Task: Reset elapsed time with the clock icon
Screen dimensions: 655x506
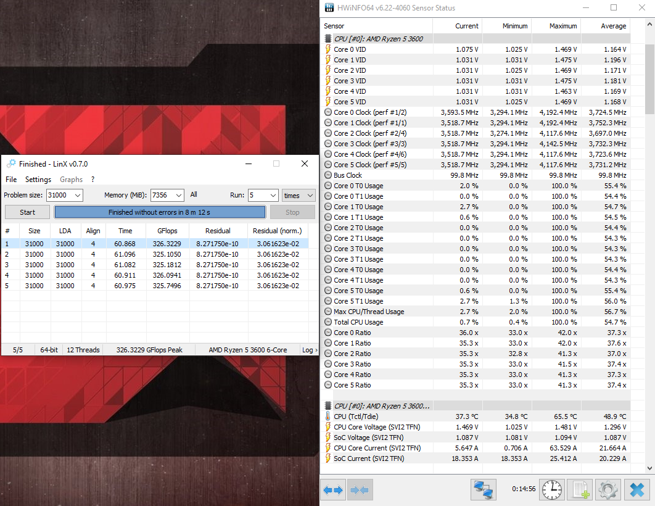Action: (552, 491)
